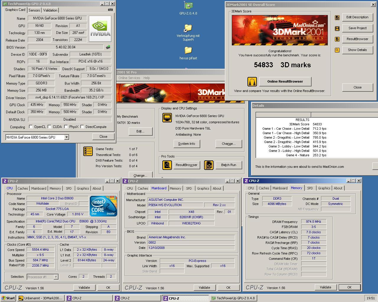Click the Start button

point(8,298)
